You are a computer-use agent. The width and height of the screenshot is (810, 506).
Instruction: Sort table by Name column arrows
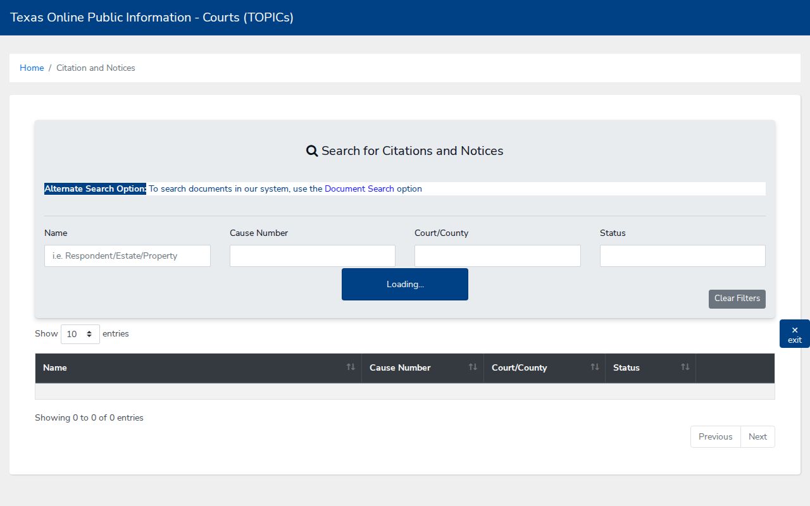point(351,367)
